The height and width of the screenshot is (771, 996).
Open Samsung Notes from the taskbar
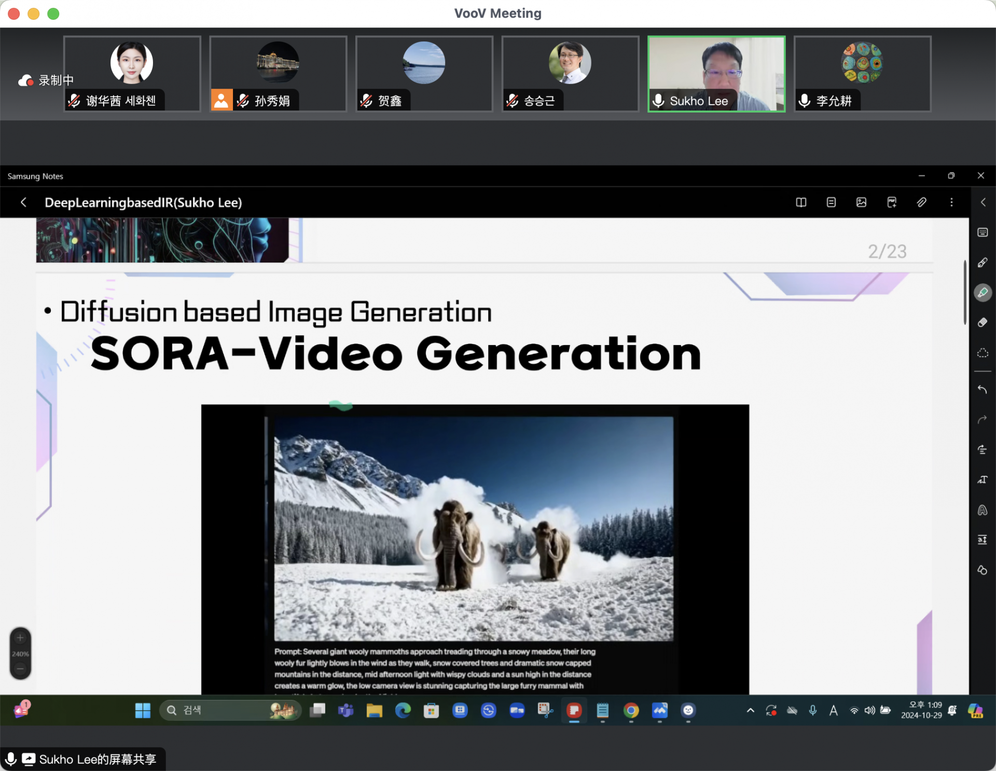click(574, 710)
